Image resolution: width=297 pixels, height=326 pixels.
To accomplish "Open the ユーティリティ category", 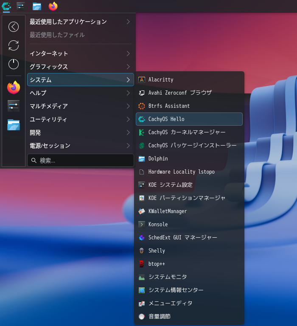I will 81,119.
